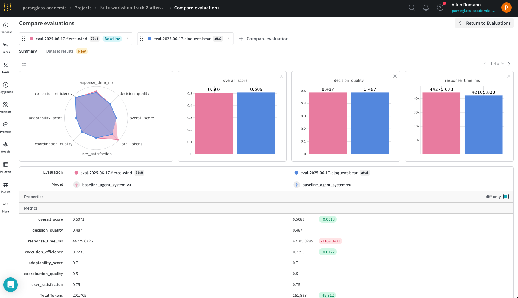
Task: Open the help question mark icon
Action: click(440, 8)
